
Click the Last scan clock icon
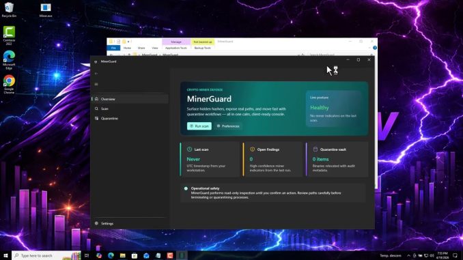click(189, 149)
